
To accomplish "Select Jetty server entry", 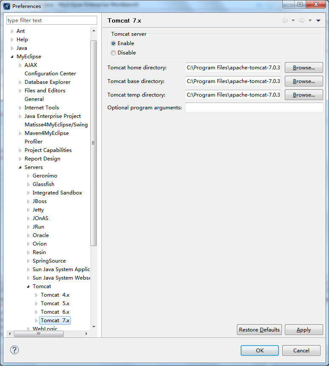I will (x=38, y=210).
